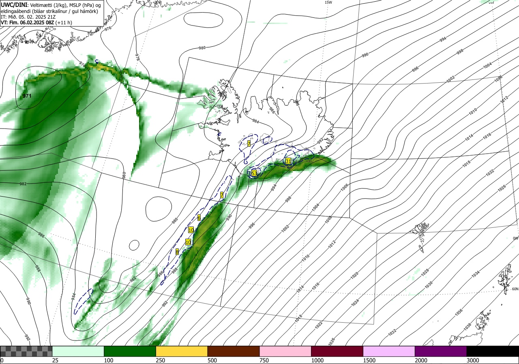This screenshot has height=364, width=519.
Task: Click the yellow 6 lightning marker
Action: coord(199,218)
